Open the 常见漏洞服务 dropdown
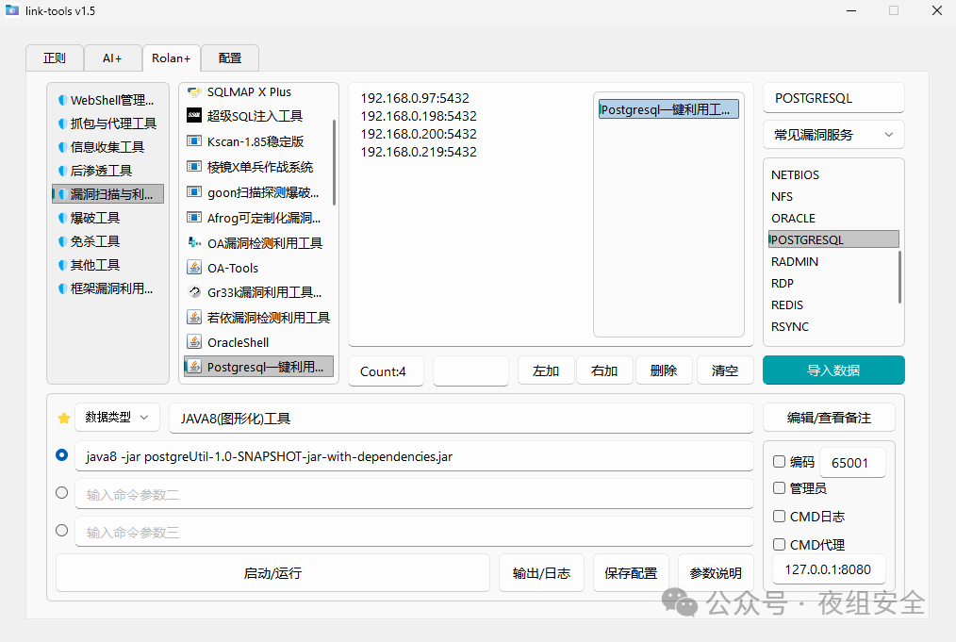956x642 pixels. coord(833,135)
